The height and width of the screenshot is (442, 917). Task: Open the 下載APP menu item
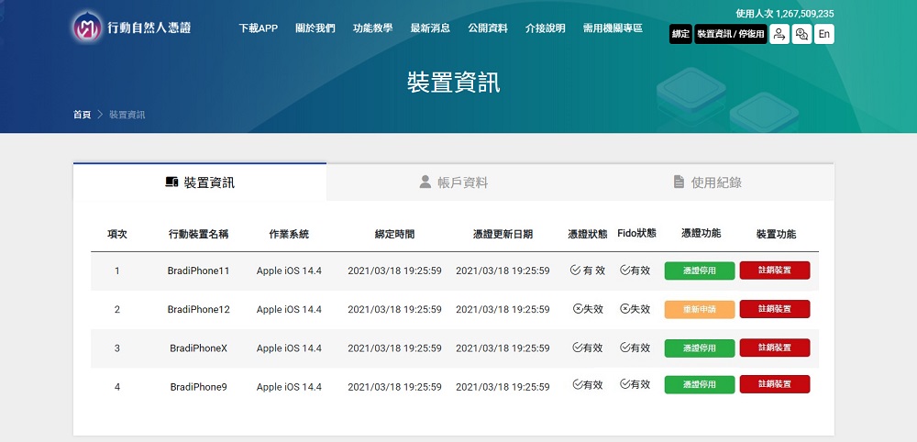(258, 28)
